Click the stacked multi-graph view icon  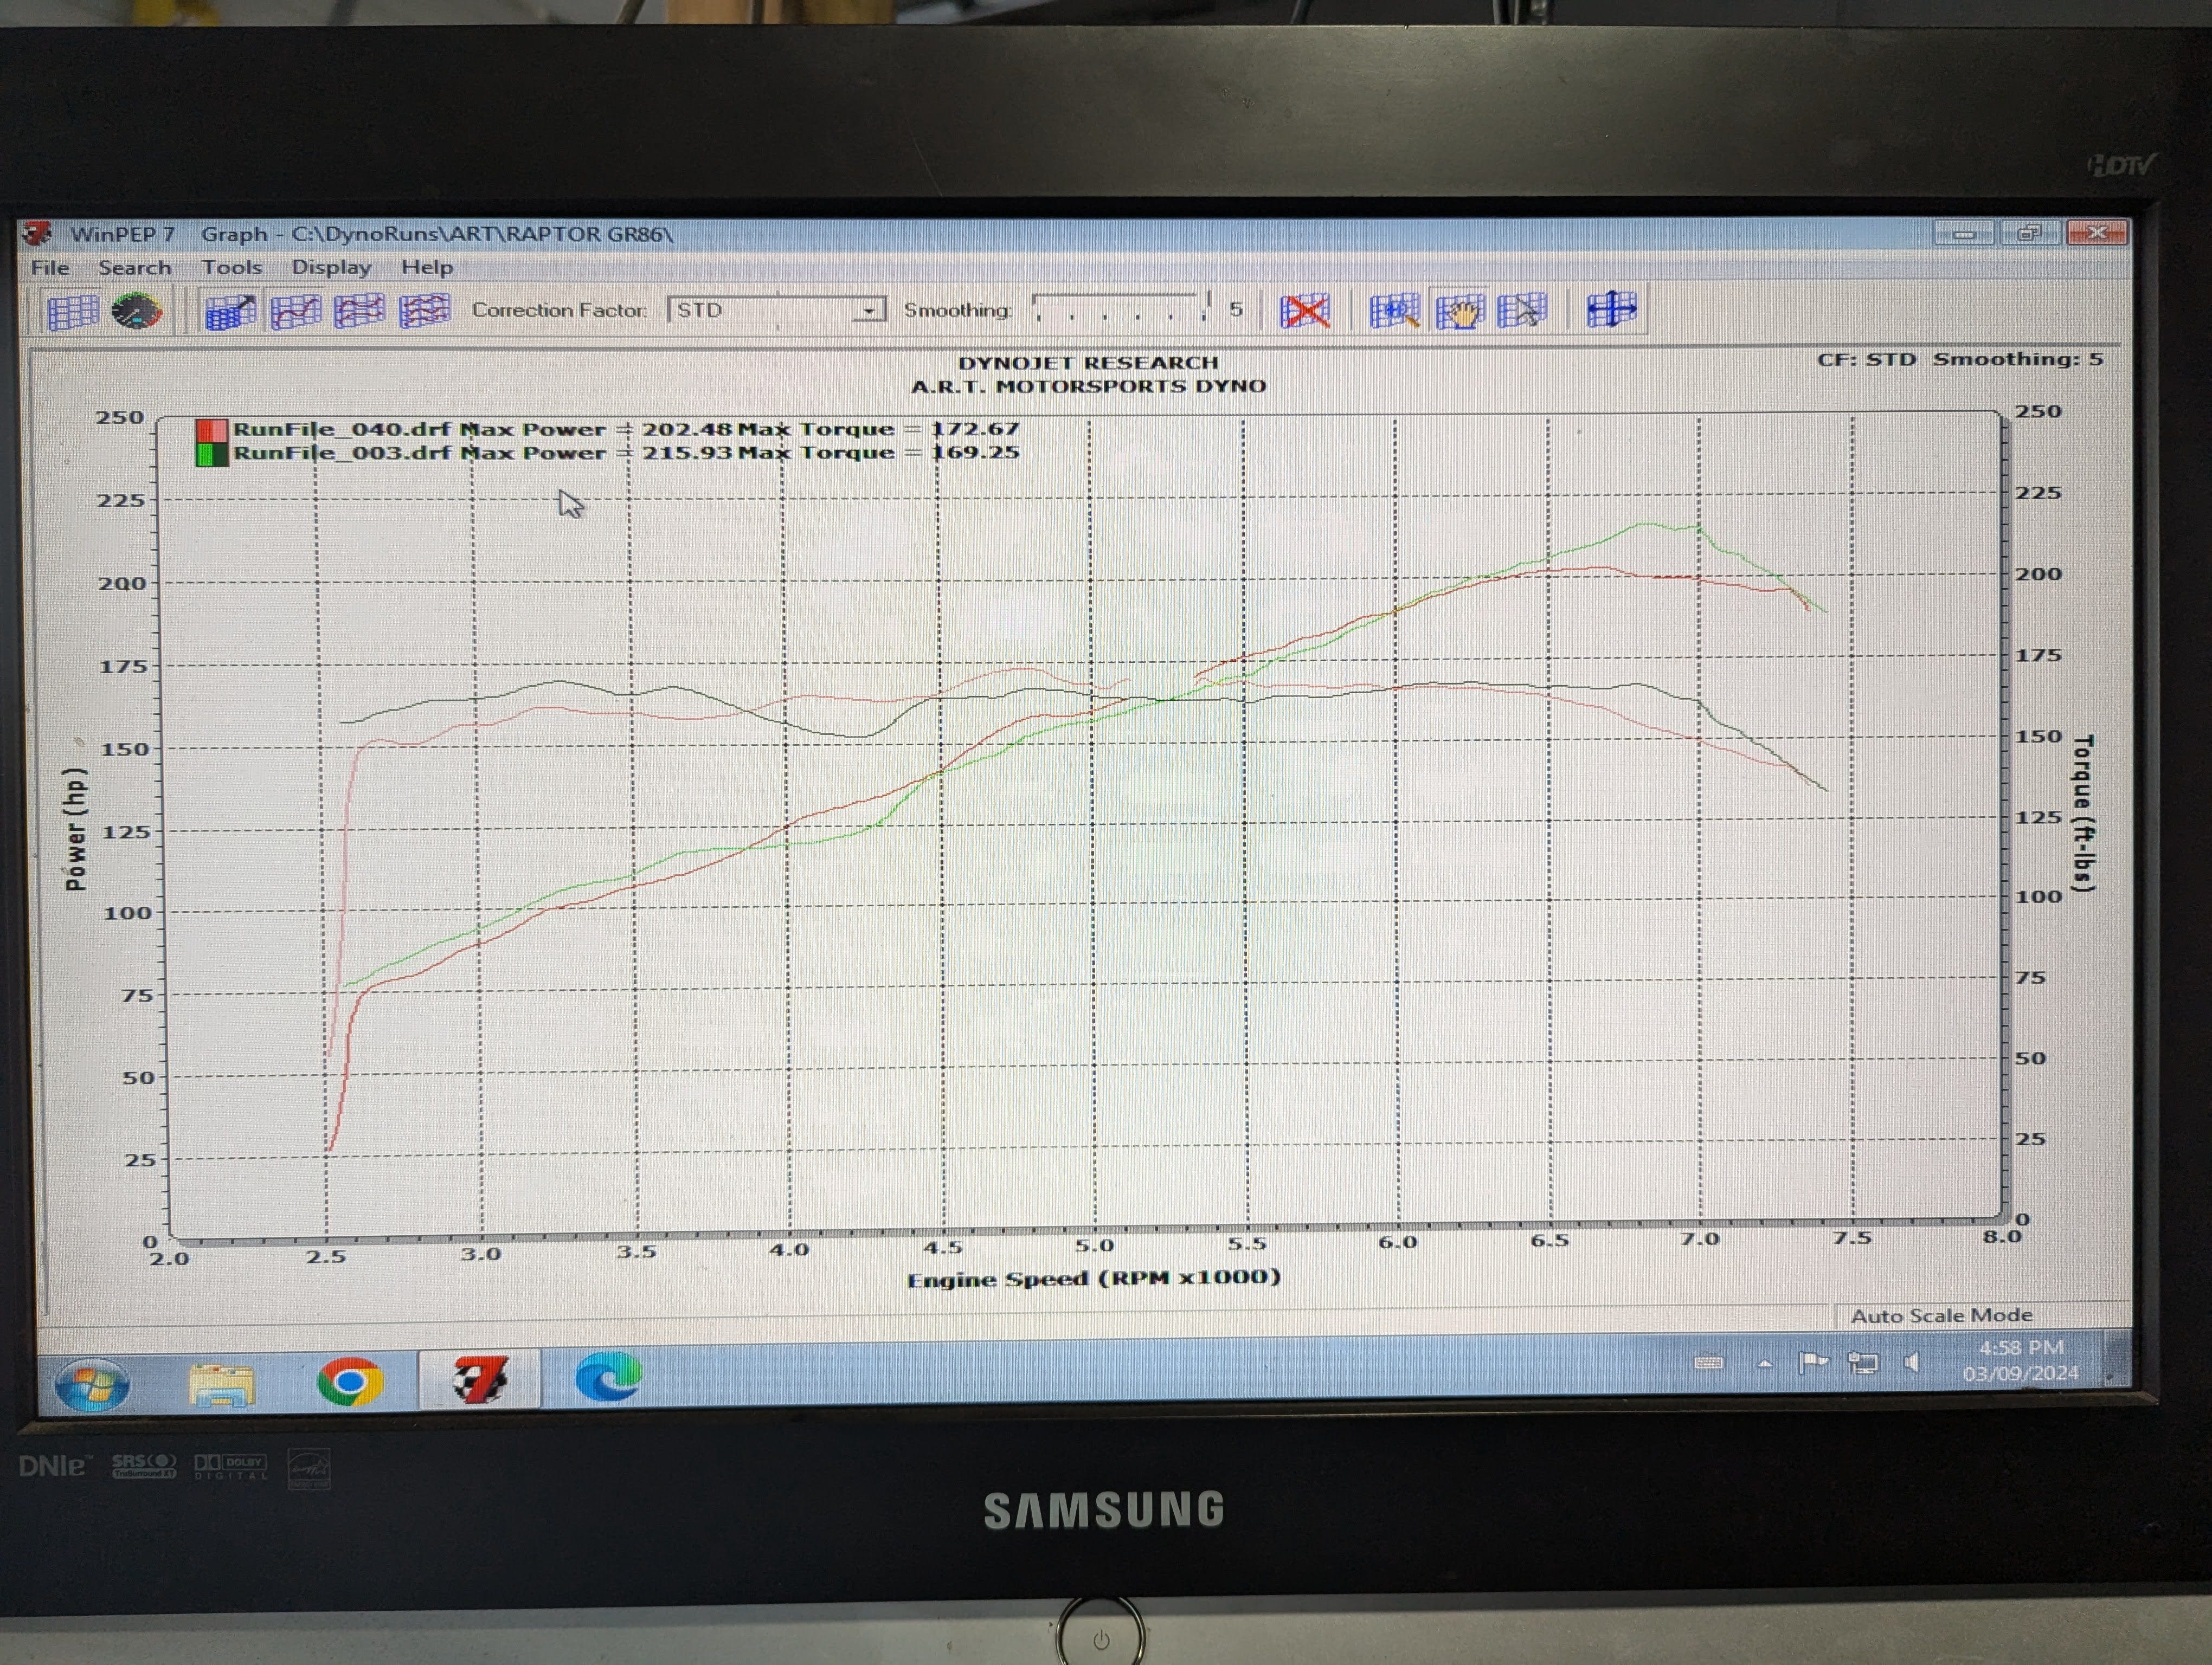point(424,312)
